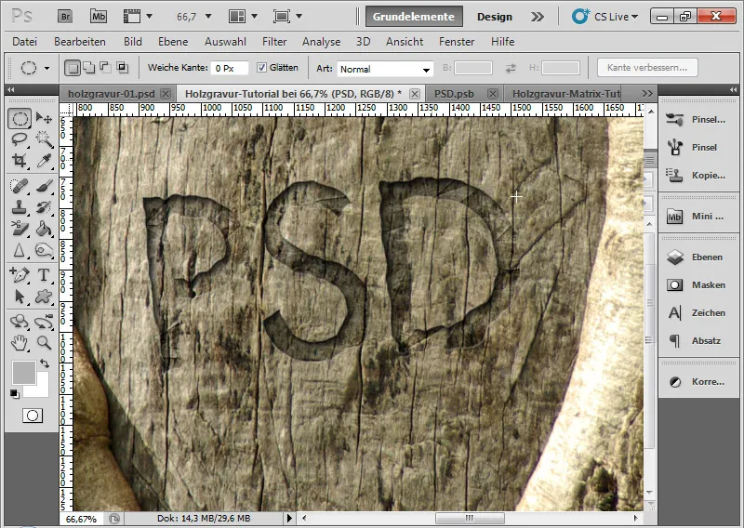Show hidden document tabs chevron
The width and height of the screenshot is (744, 528).
(647, 94)
